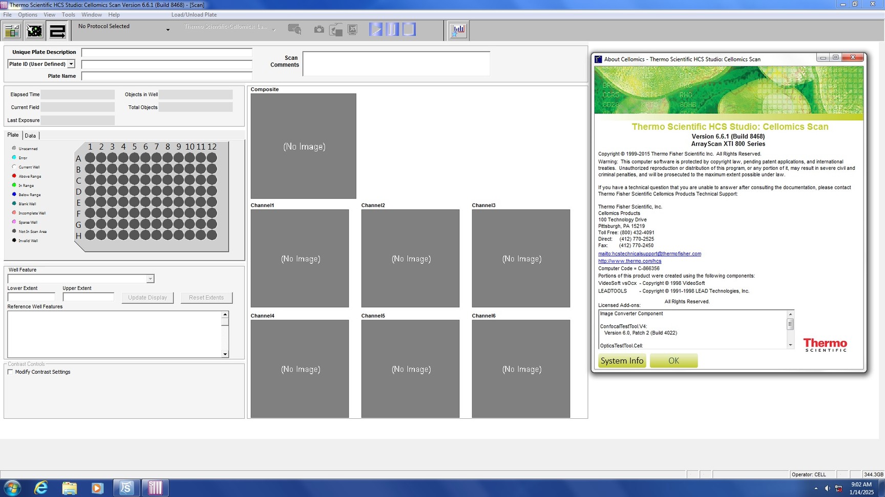Launch Internet Explorer from the taskbar
The image size is (885, 497).
tap(40, 488)
